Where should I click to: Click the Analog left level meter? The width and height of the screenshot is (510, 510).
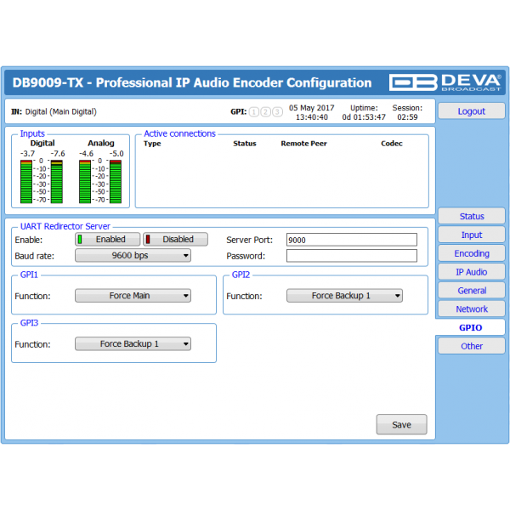(85, 182)
